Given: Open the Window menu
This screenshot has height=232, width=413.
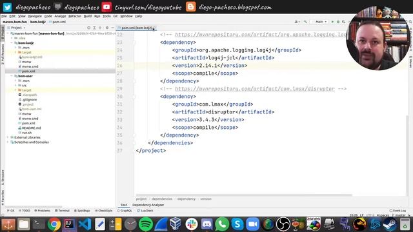Looking at the screenshot, I should (126, 16).
